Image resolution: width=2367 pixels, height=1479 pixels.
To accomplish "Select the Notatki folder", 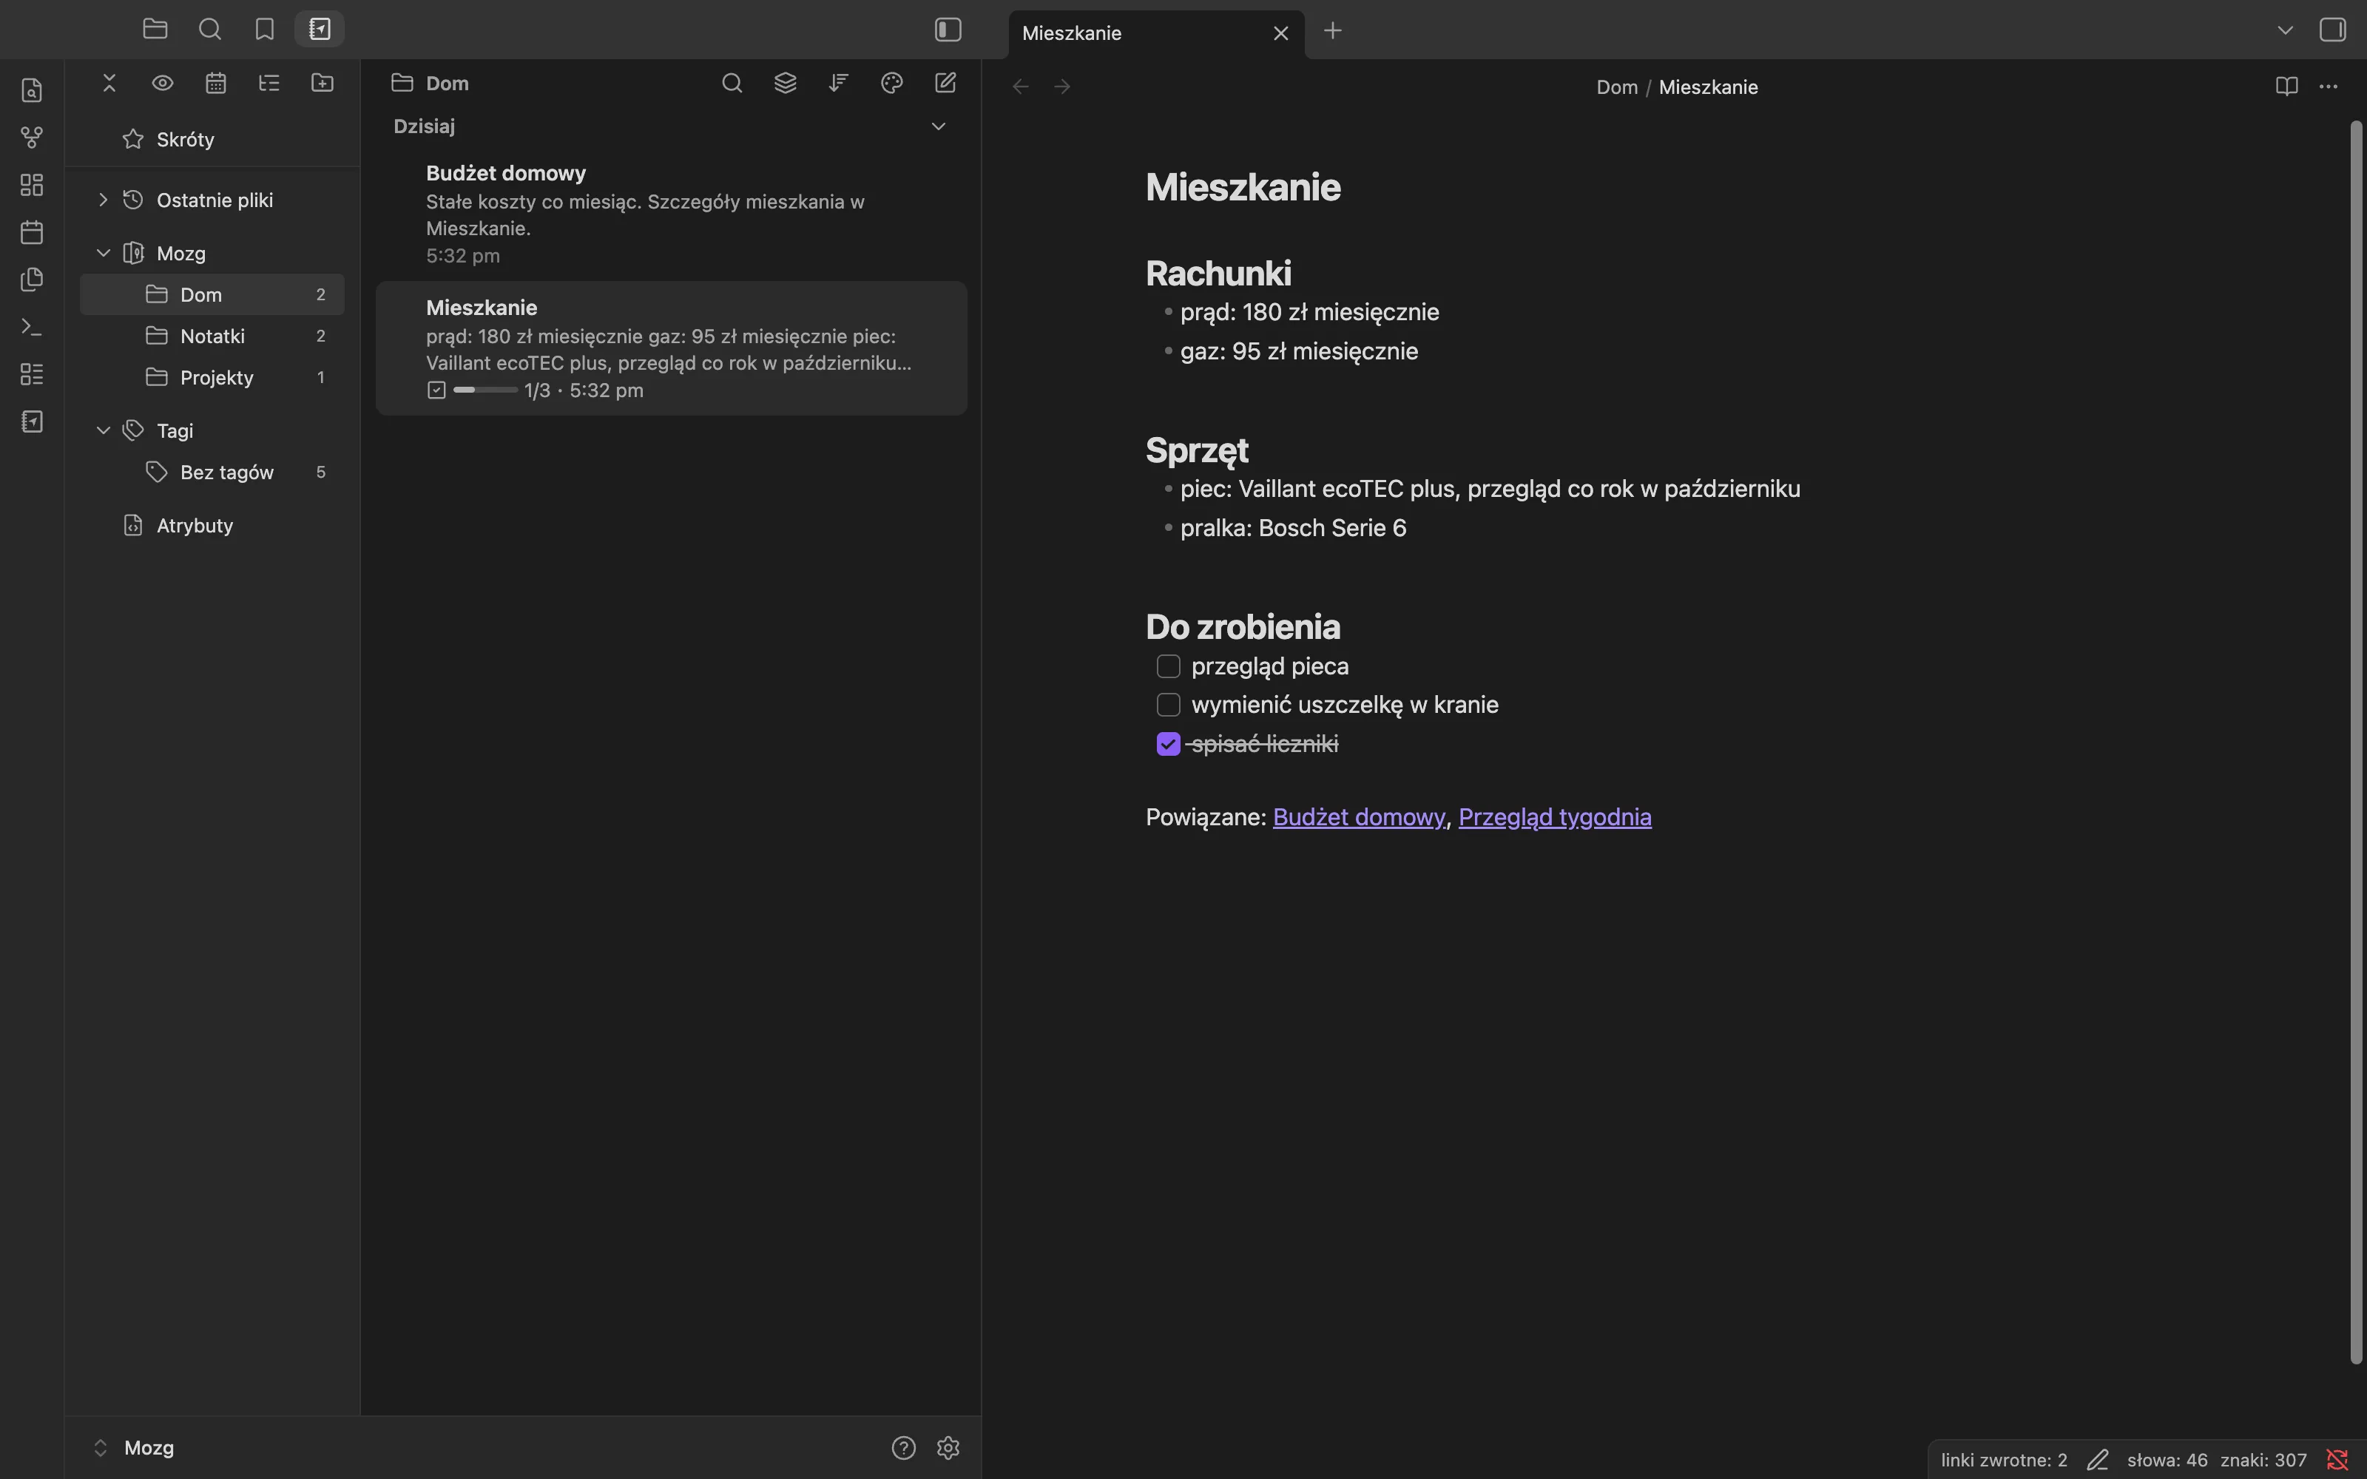I will pos(212,336).
